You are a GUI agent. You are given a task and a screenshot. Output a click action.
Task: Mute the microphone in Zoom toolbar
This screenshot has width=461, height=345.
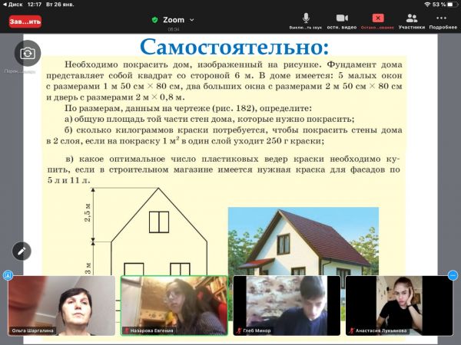coord(306,20)
